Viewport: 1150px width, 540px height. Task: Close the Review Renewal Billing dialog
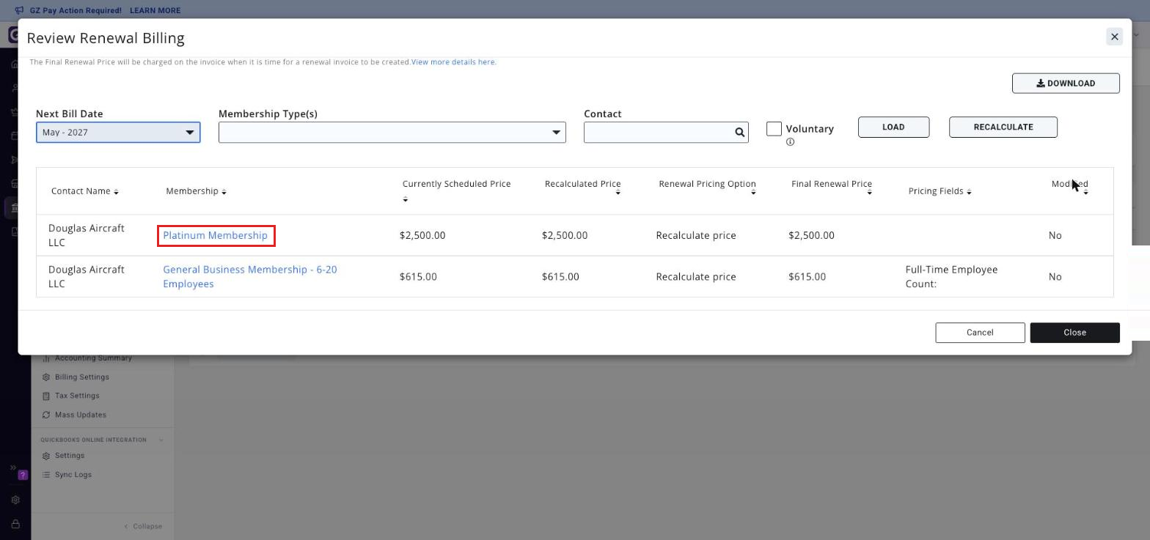point(1114,37)
